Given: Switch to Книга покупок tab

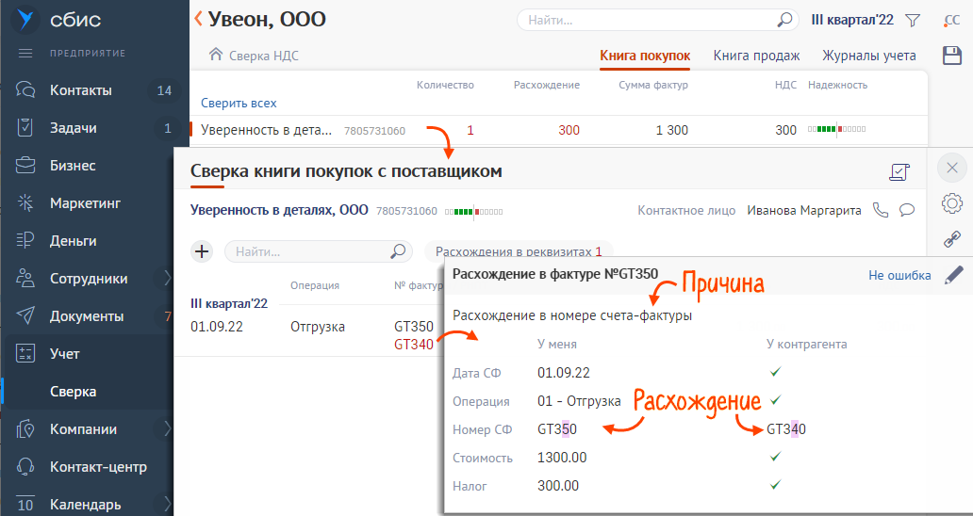Looking at the screenshot, I should tap(645, 56).
